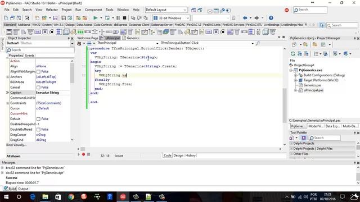The width and height of the screenshot is (360, 202).
Task: Click the Windows Start button
Action: 6,197
